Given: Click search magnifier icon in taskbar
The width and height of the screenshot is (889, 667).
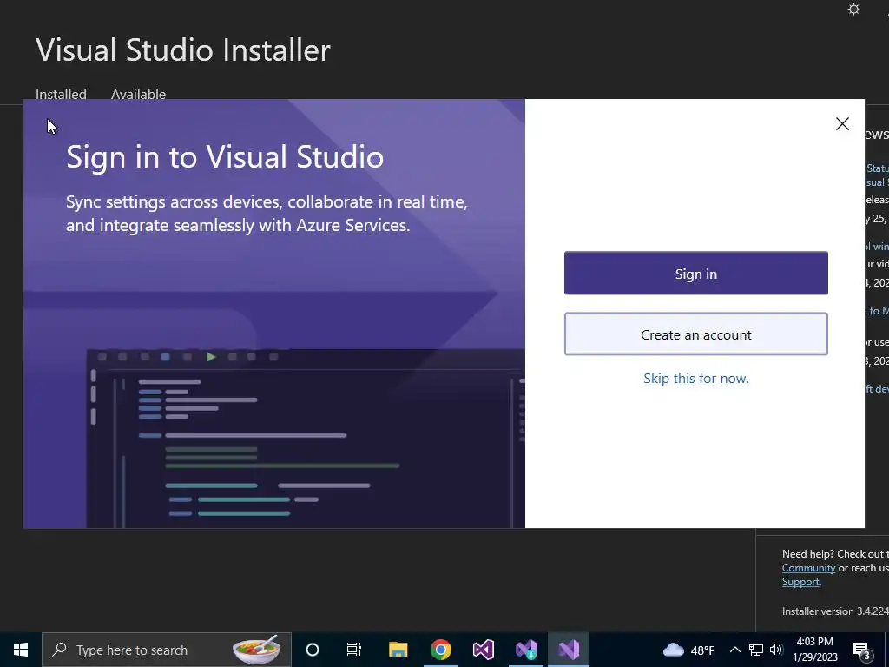Looking at the screenshot, I should (59, 650).
